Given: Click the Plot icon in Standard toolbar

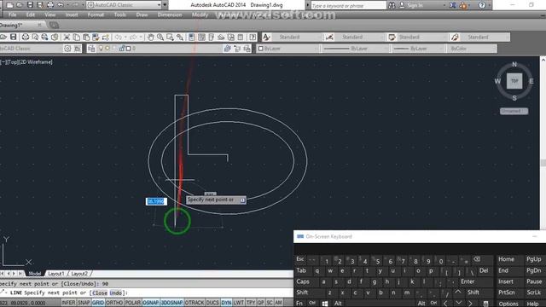Looking at the screenshot, I should 26,37.
